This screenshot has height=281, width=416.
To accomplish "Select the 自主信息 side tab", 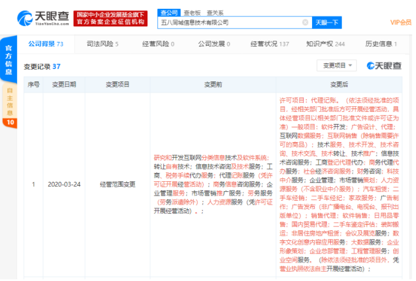I will click(10, 105).
